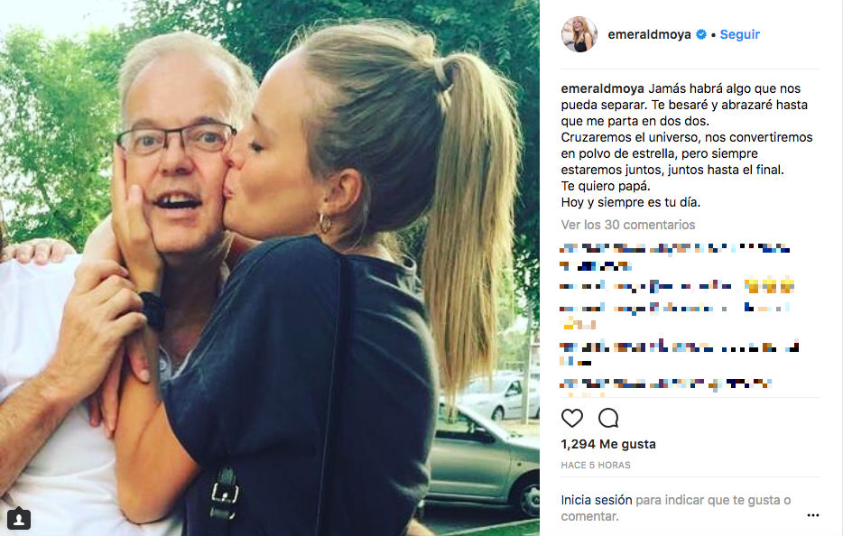Click the verified badge next to emeraldmoya
The width and height of the screenshot is (843, 536).
[x=701, y=34]
